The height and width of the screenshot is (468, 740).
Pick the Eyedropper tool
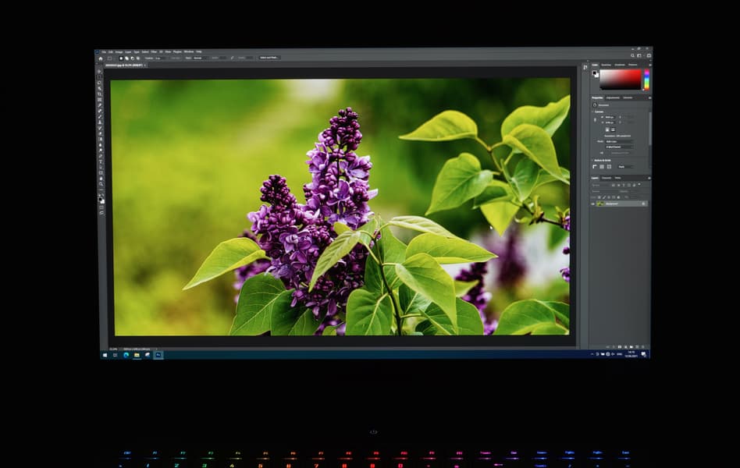[x=100, y=105]
